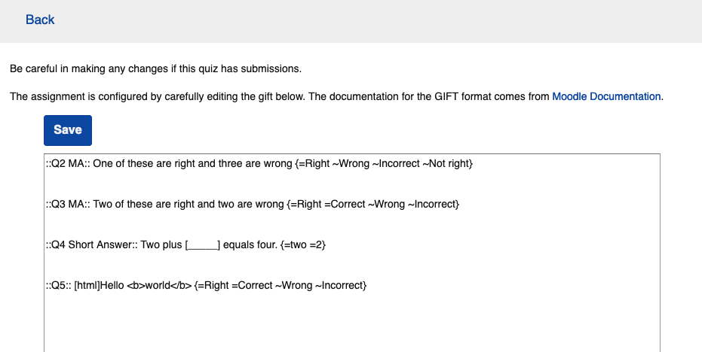Click the ::Q5:: question title
This screenshot has height=352, width=702.
(58, 286)
